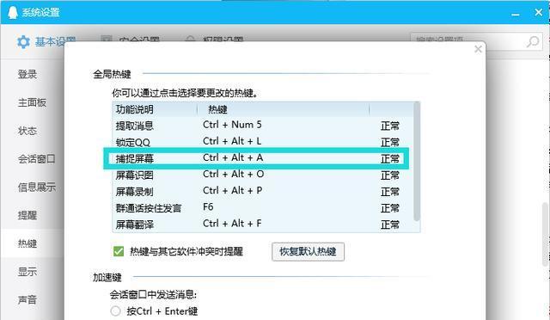Click the 热键 column header
The height and width of the screenshot is (320, 550).
pos(283,109)
